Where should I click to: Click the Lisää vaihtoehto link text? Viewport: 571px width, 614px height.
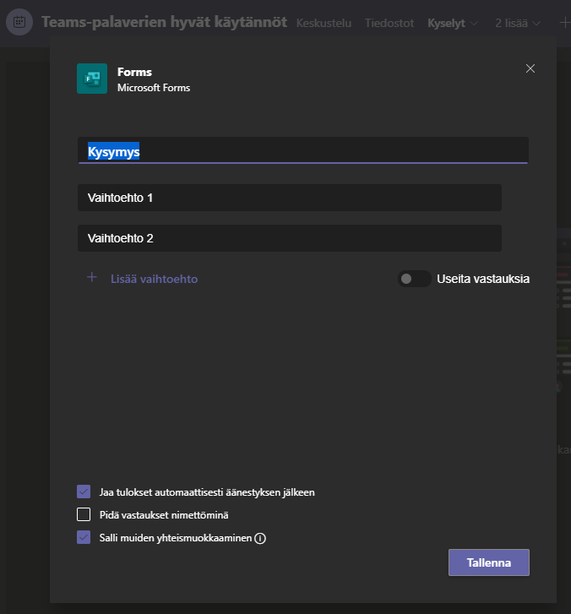point(154,278)
